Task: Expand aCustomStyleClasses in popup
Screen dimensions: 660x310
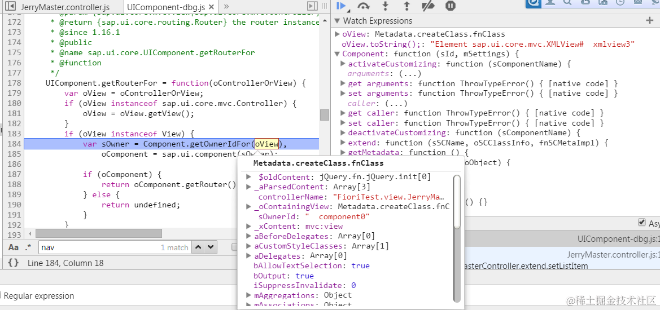Action: (x=249, y=246)
